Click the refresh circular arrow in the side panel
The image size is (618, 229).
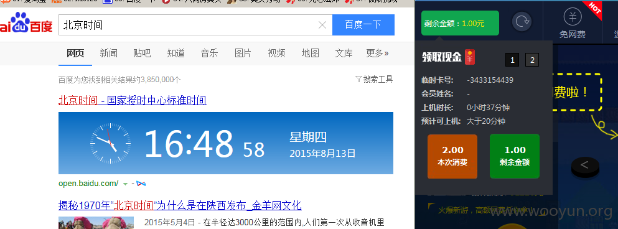coord(522,21)
